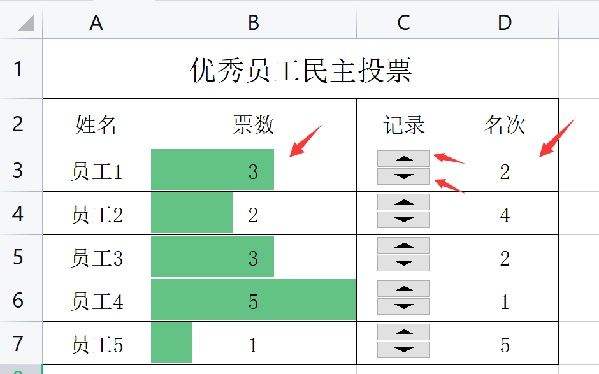Click down spinner arrow for 员工2
This screenshot has height=374, width=599.
click(403, 220)
